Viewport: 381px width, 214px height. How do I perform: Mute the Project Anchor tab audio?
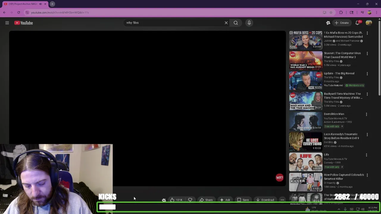(x=40, y=4)
